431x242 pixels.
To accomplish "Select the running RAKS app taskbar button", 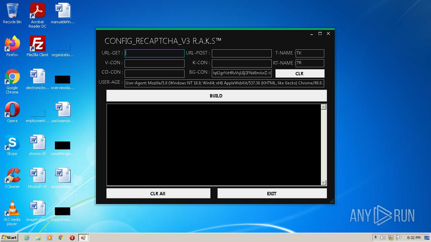I will (83, 238).
